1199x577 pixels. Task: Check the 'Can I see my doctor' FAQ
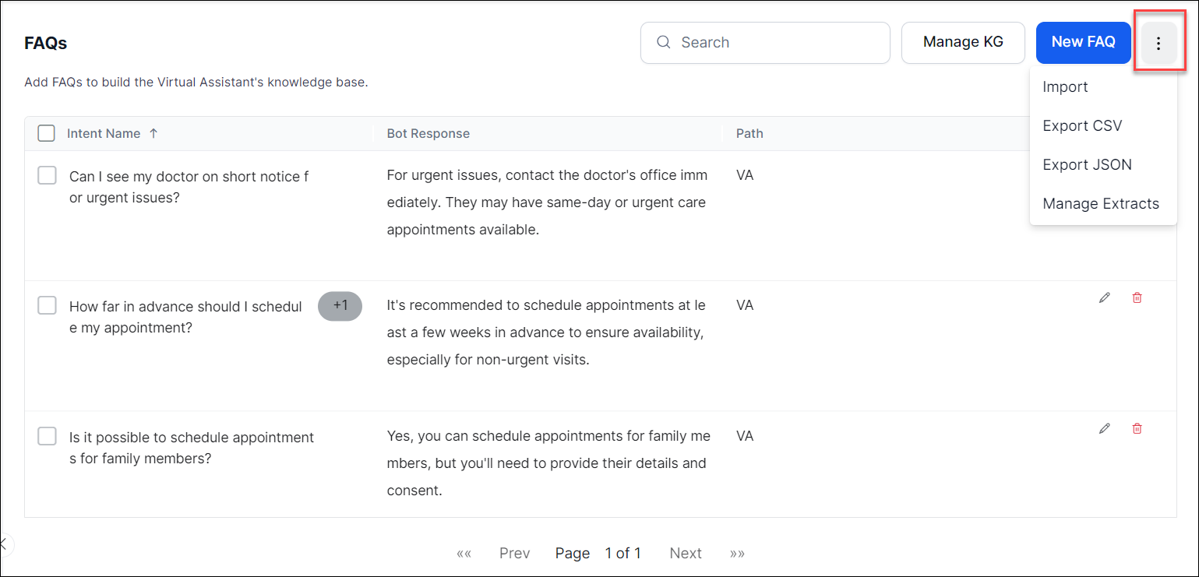[x=47, y=175]
